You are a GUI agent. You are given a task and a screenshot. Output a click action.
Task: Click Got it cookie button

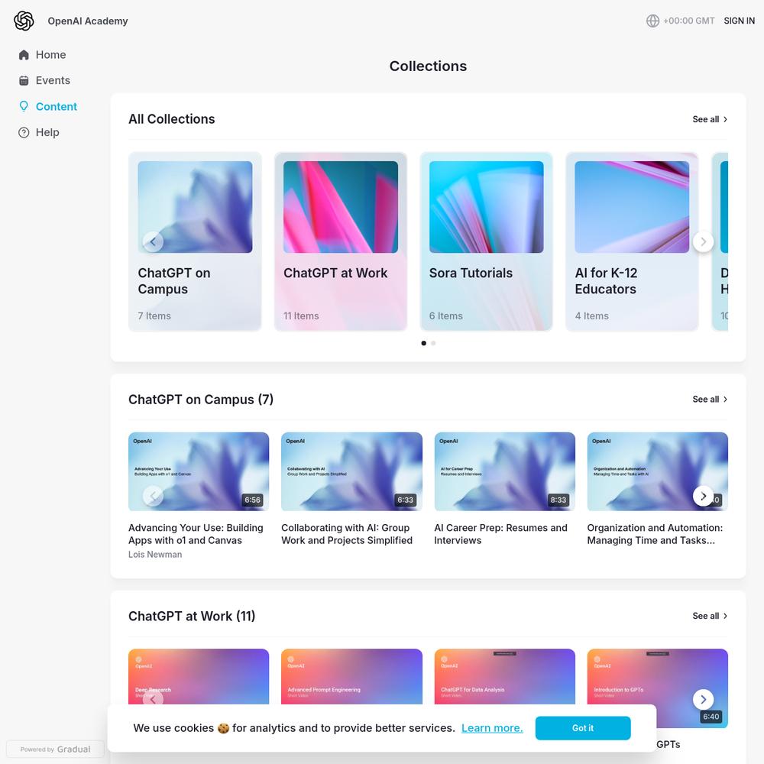[583, 728]
